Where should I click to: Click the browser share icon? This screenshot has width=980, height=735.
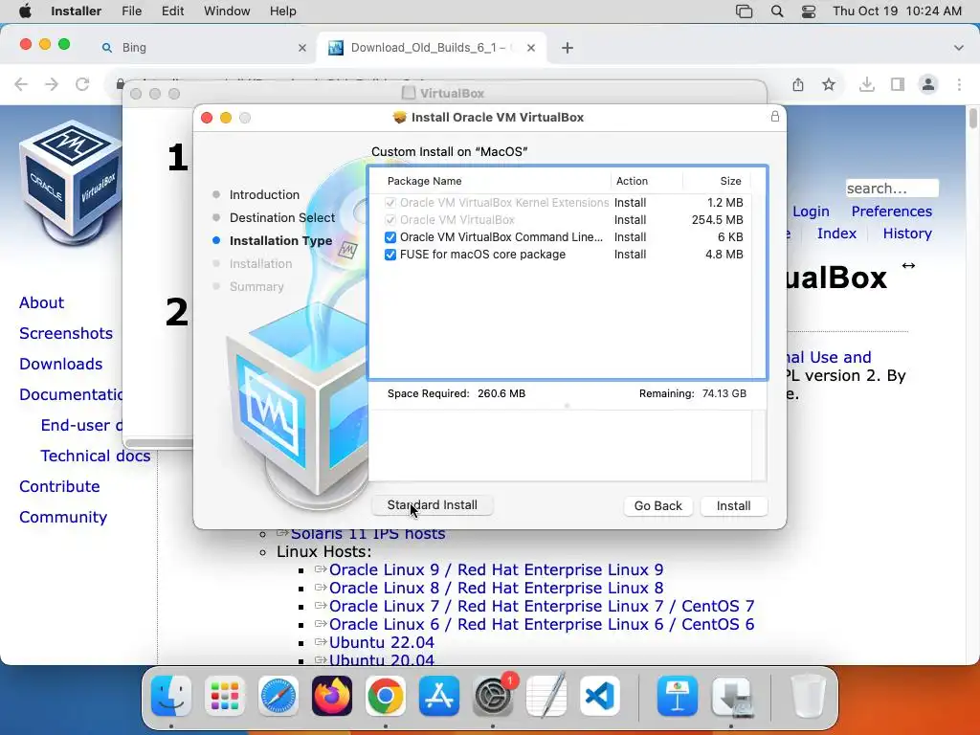click(798, 84)
